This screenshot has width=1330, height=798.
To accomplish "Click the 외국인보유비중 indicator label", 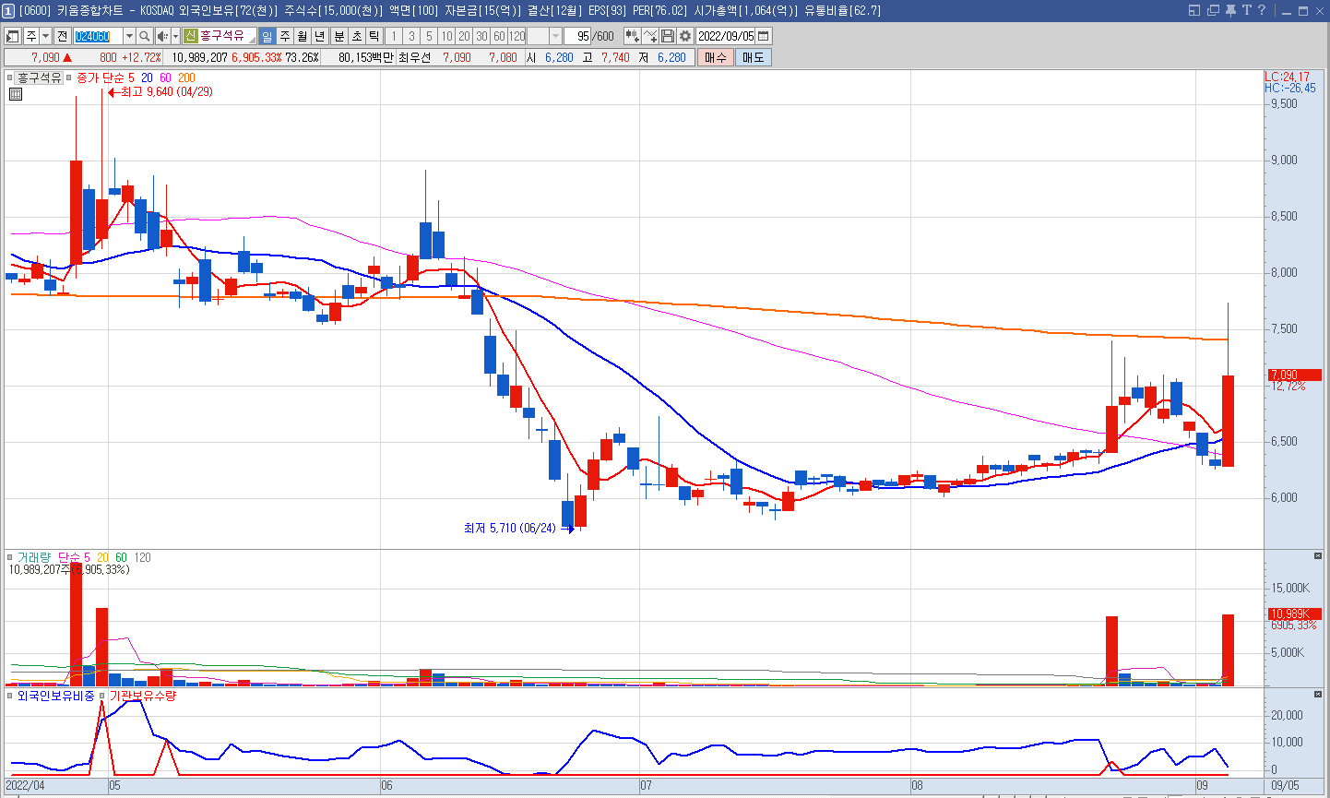I will tap(55, 696).
